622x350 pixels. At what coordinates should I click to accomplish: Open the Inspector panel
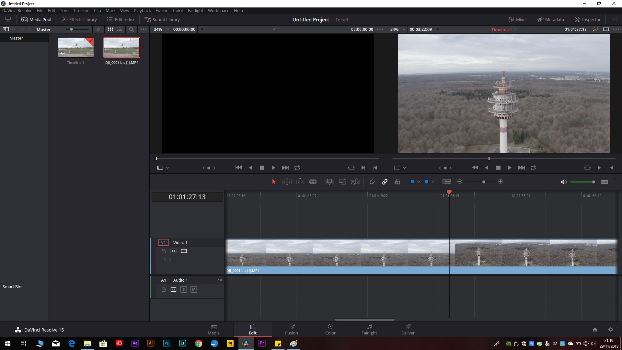[587, 19]
